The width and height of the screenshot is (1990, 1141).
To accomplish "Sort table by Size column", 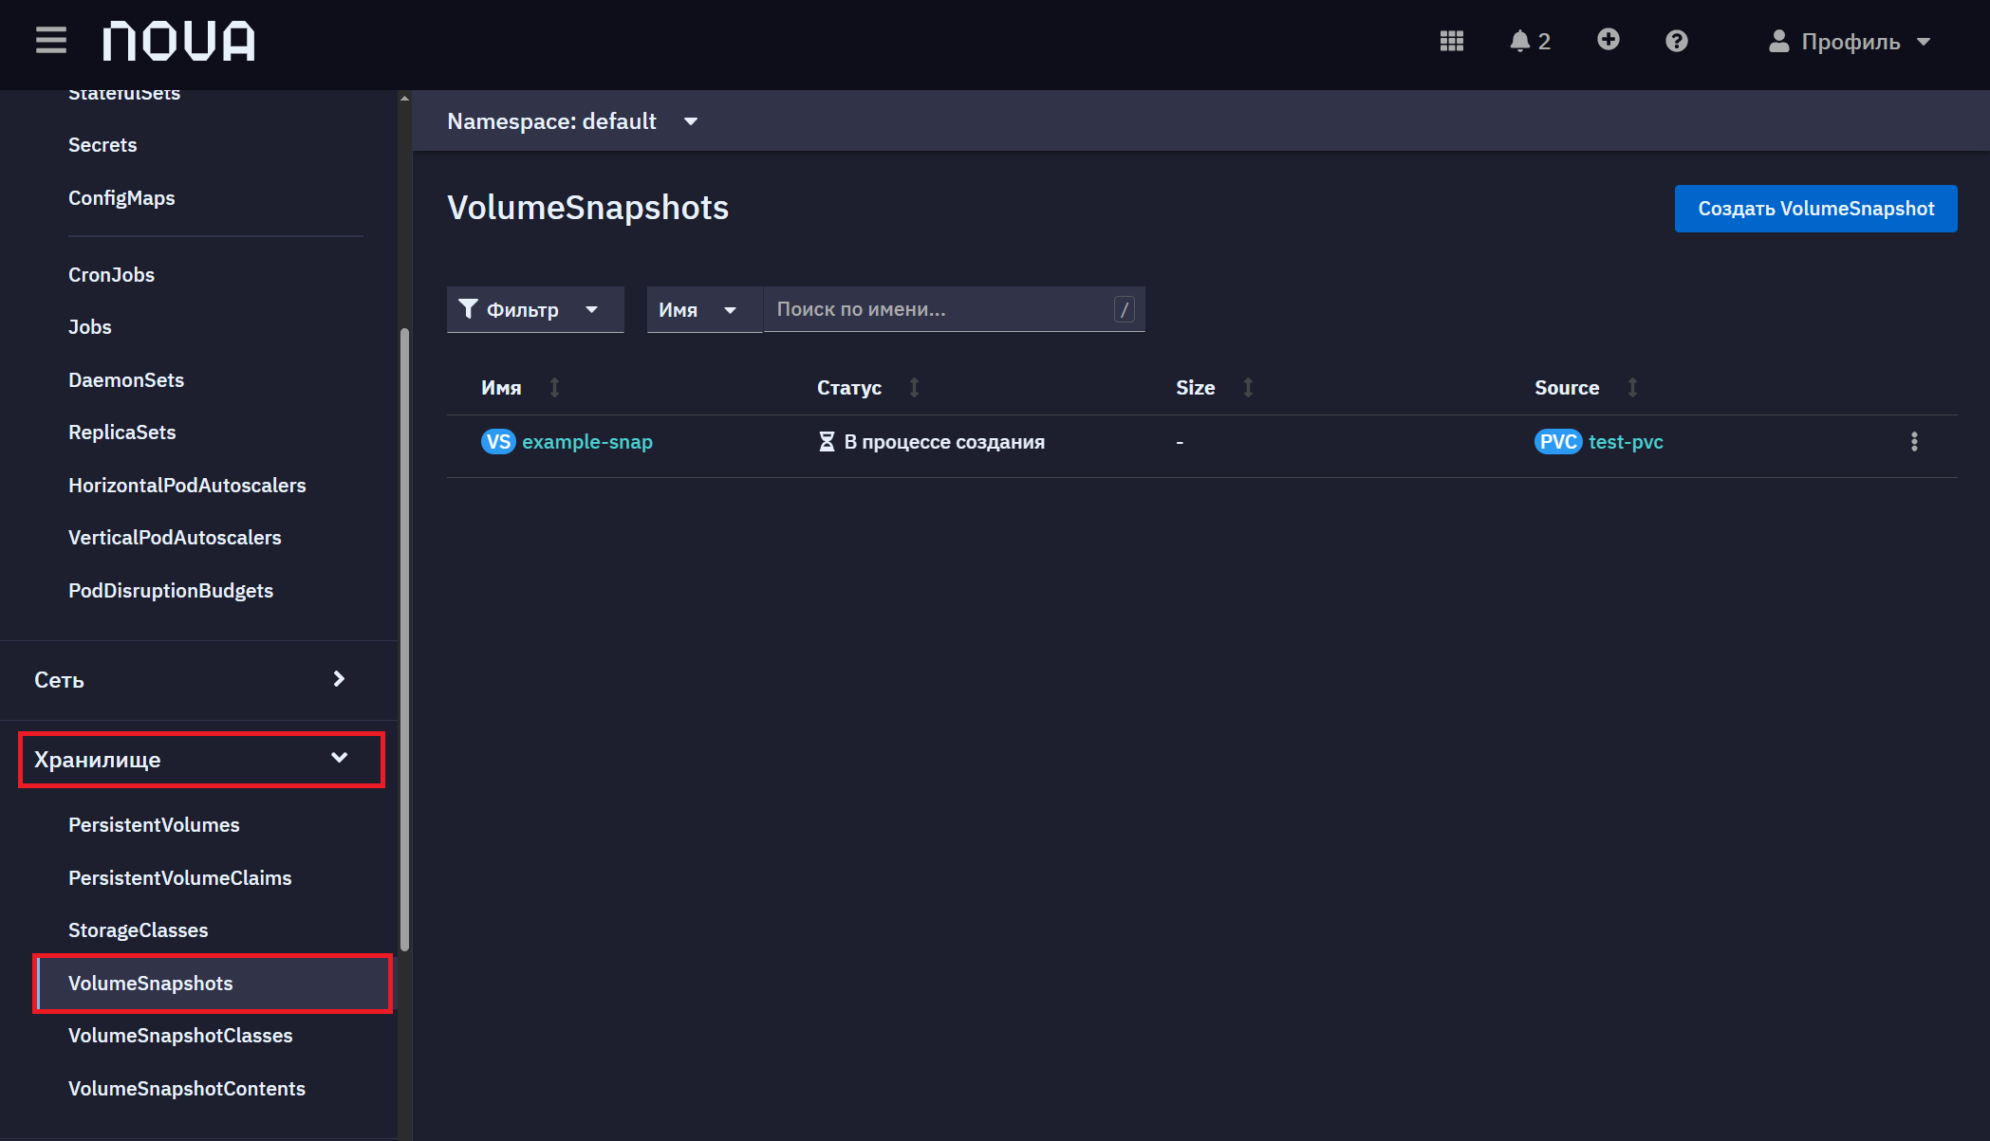I will [1248, 387].
